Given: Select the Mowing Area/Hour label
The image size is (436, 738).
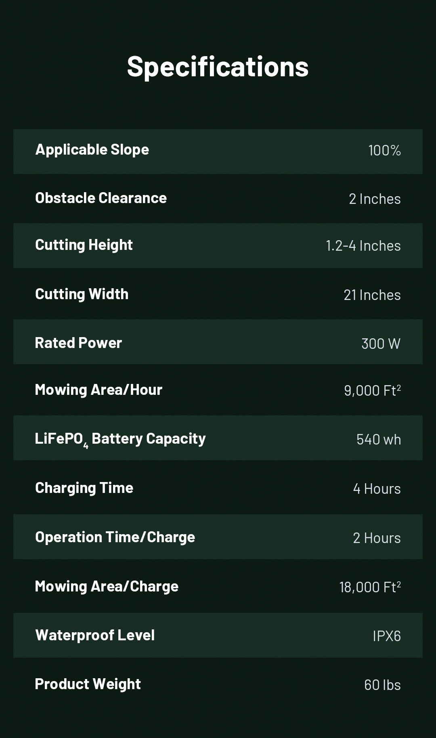Looking at the screenshot, I should [x=99, y=390].
